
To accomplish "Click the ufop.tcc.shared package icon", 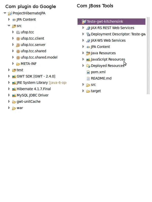I will pos(18,51).
